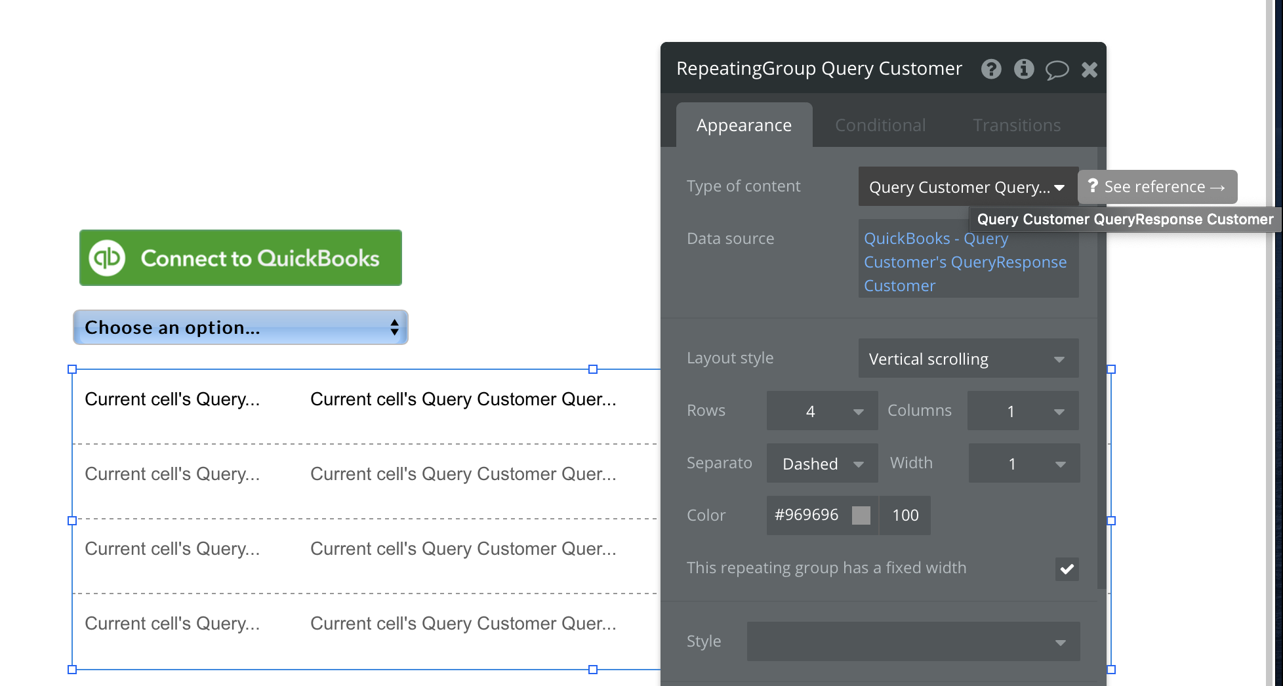This screenshot has height=686, width=1283.
Task: Select first row's left Current cell's Query text
Action: pyautogui.click(x=173, y=399)
